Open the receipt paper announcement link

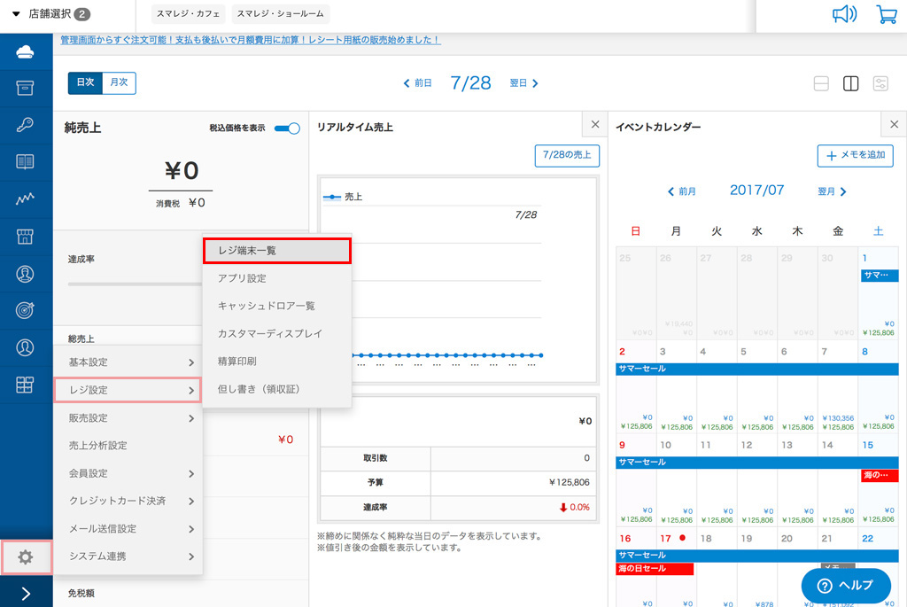coord(250,40)
